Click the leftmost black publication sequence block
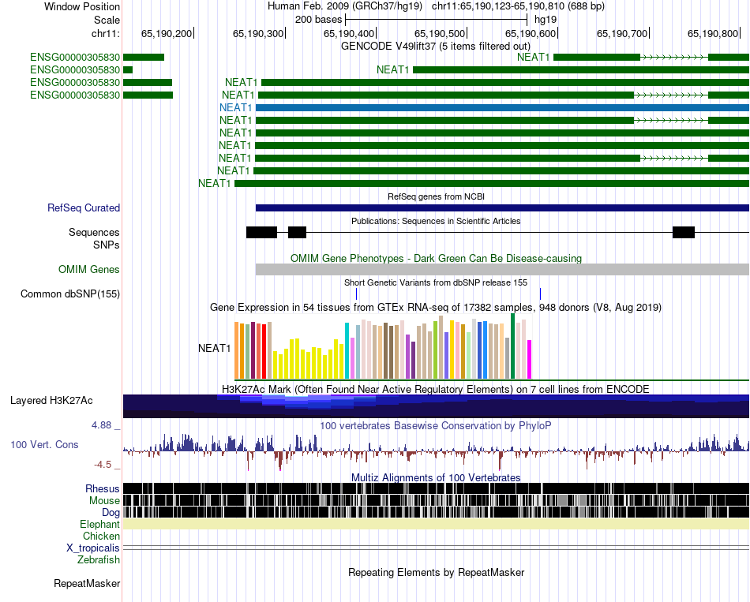Screen dimensions: 750x602 point(261,233)
